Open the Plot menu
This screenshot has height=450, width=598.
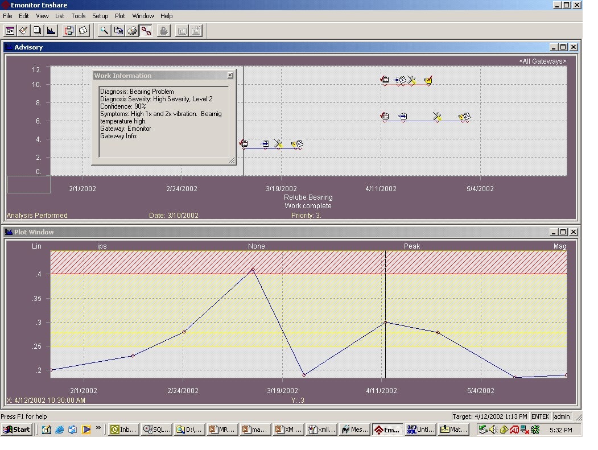pos(120,16)
